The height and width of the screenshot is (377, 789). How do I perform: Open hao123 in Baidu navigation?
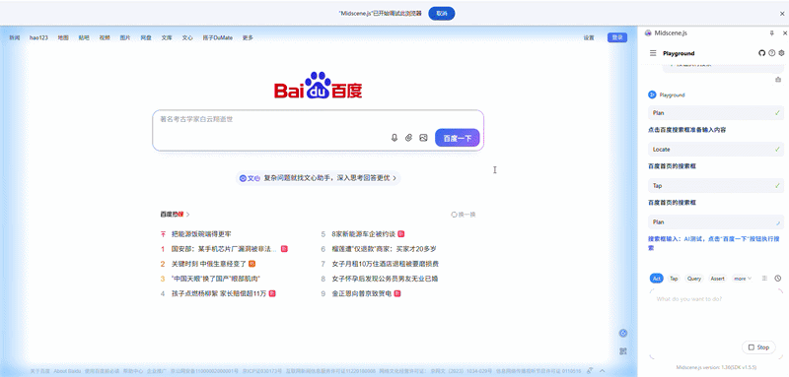[x=38, y=37]
